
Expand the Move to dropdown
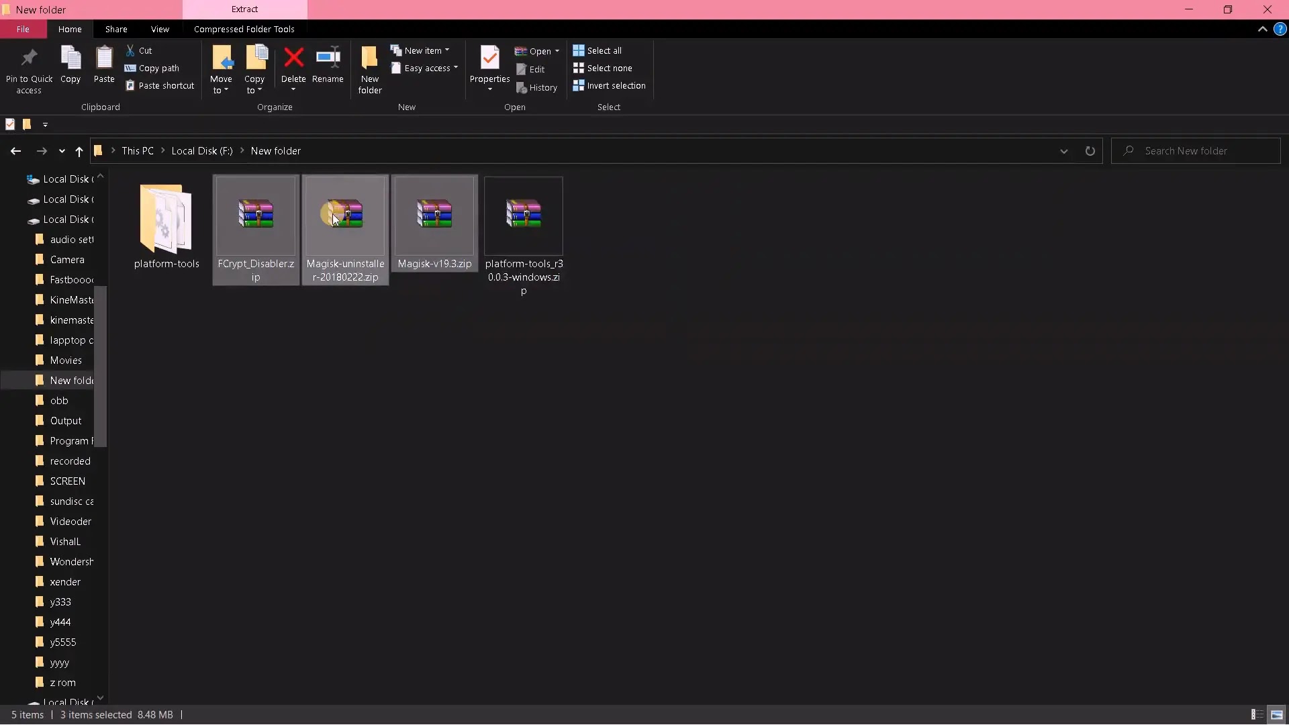point(221,91)
